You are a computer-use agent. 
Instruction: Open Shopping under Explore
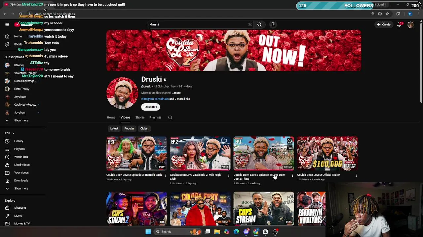click(x=20, y=208)
